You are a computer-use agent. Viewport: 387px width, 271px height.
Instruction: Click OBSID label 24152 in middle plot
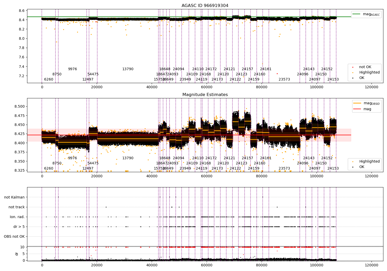[327, 158]
